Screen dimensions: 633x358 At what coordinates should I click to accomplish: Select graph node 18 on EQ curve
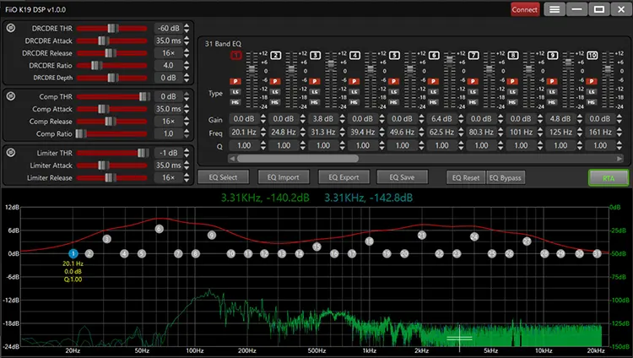[369, 241]
